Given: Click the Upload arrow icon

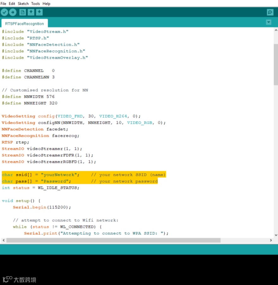Looking at the screenshot, I should (x=13, y=12).
